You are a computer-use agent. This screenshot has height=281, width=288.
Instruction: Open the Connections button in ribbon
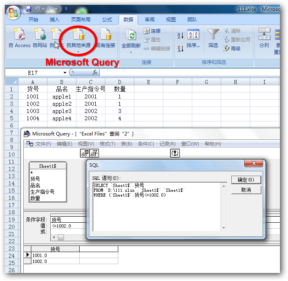click(152, 31)
